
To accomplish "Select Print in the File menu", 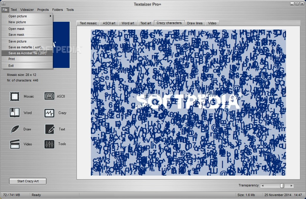I will [x=27, y=59].
